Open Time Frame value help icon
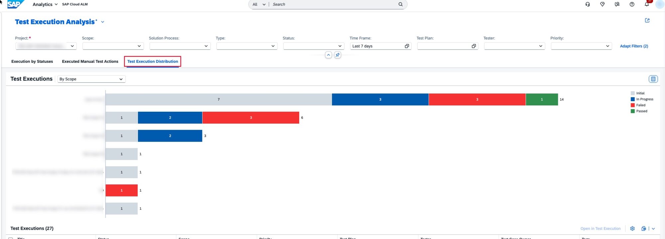This screenshot has height=239, width=665. (x=407, y=46)
